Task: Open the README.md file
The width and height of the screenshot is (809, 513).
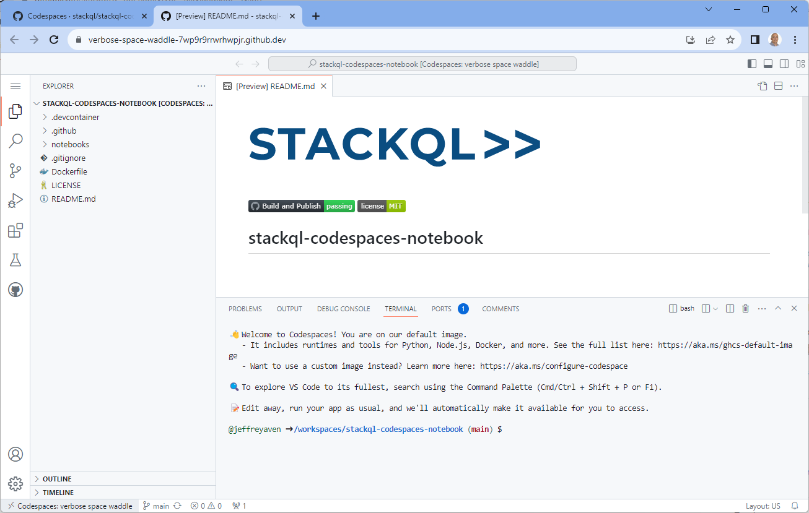Action: [x=72, y=199]
